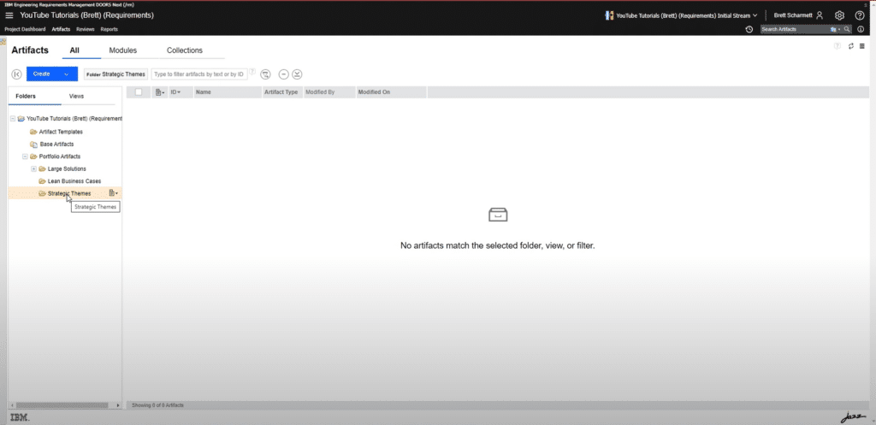Select the YouTube Tutorials root folder

pyautogui.click(x=74, y=118)
